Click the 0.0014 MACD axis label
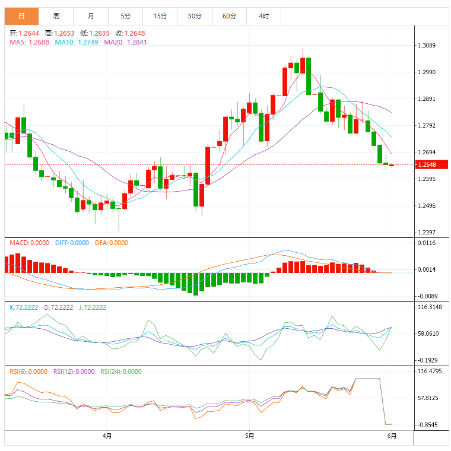 click(x=427, y=270)
